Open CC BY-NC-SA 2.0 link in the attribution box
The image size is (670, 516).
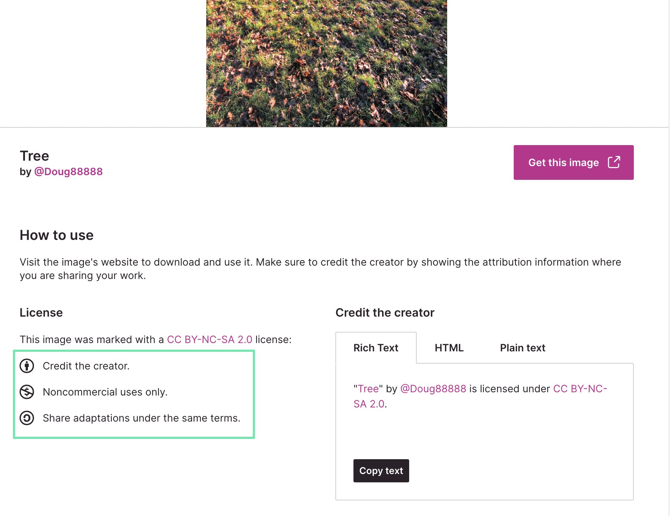(x=580, y=389)
